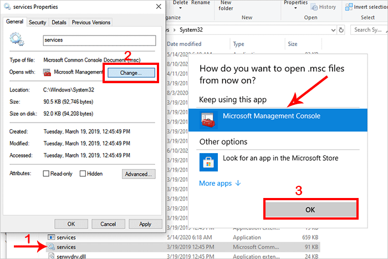
Task: Click Apply in services Properties
Action: [145, 224]
